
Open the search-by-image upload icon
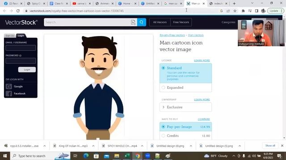click(x=133, y=22)
